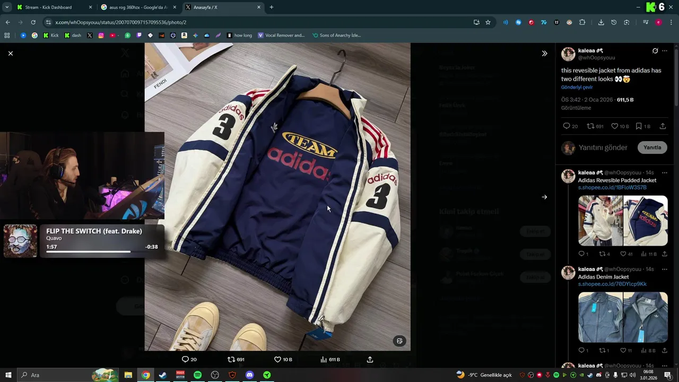Repost the Padded Jacket reply showing 4
Viewport: 679px width, 382px height.
tap(602, 254)
